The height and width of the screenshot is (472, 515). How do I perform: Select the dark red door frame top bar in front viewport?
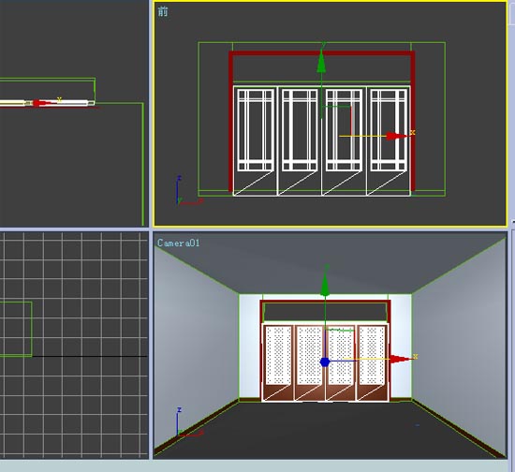coord(321,53)
